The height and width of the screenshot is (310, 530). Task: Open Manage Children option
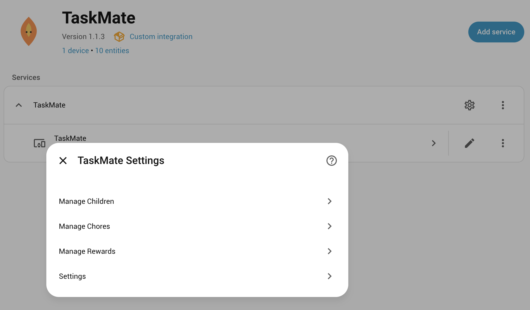pyautogui.click(x=86, y=201)
